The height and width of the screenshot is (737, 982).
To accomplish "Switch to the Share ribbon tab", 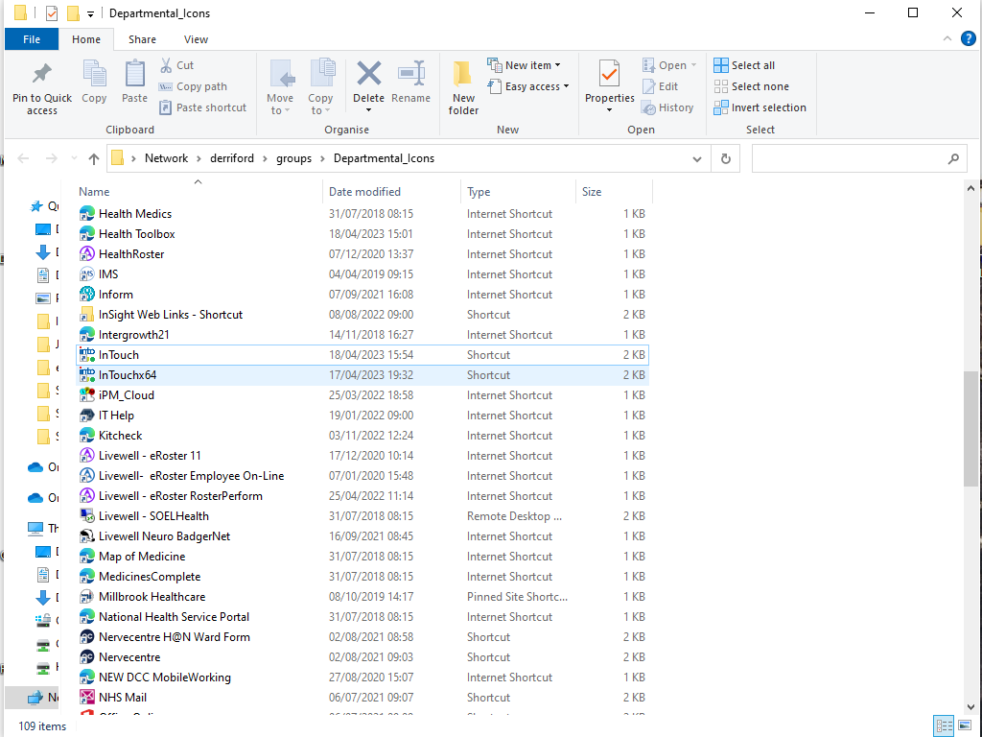I will click(x=142, y=39).
